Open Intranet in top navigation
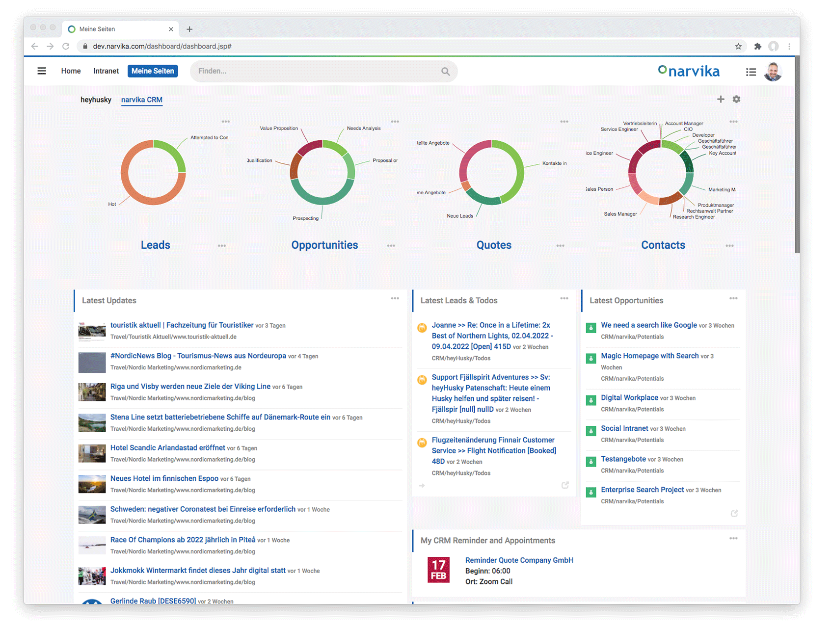This screenshot has width=832, height=627. tap(106, 71)
